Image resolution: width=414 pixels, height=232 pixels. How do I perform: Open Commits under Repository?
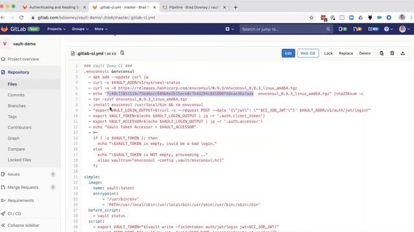pyautogui.click(x=16, y=95)
